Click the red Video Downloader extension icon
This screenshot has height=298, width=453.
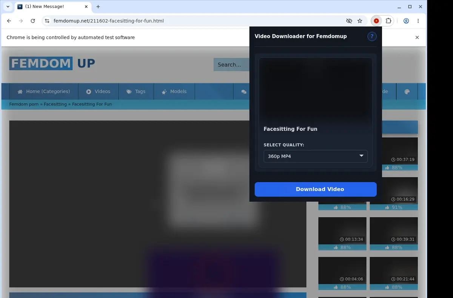[x=376, y=21]
